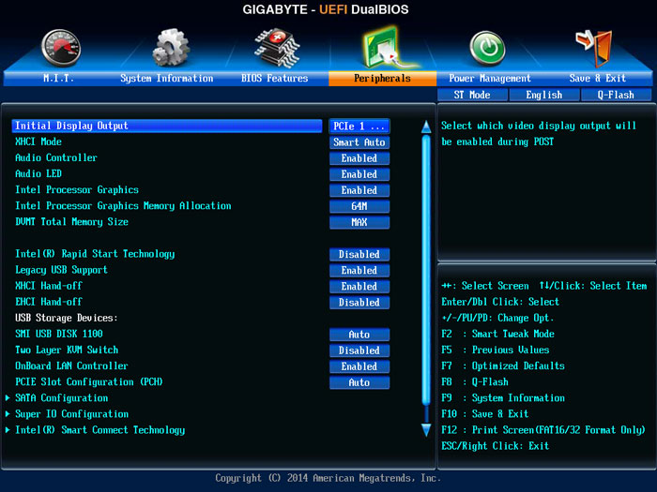657x492 pixels.
Task: Toggle Intel Rapid Start Technology Disabled value
Action: (359, 254)
